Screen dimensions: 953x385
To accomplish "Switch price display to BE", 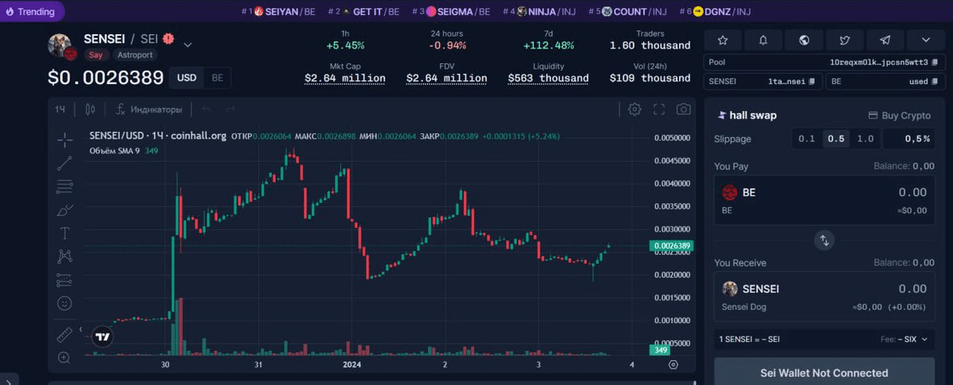I will coord(217,78).
